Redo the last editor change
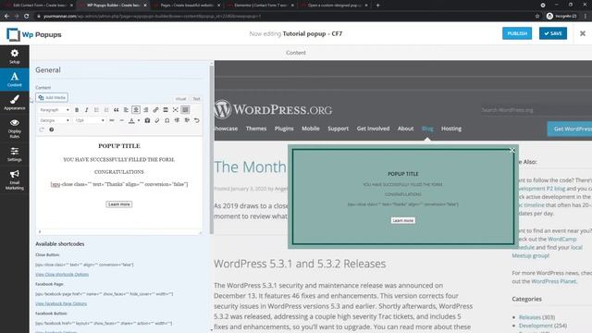592x333 pixels. click(x=42, y=129)
